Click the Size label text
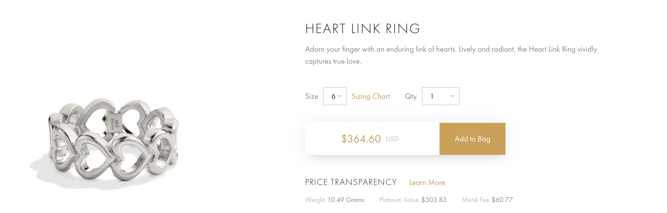 click(312, 96)
